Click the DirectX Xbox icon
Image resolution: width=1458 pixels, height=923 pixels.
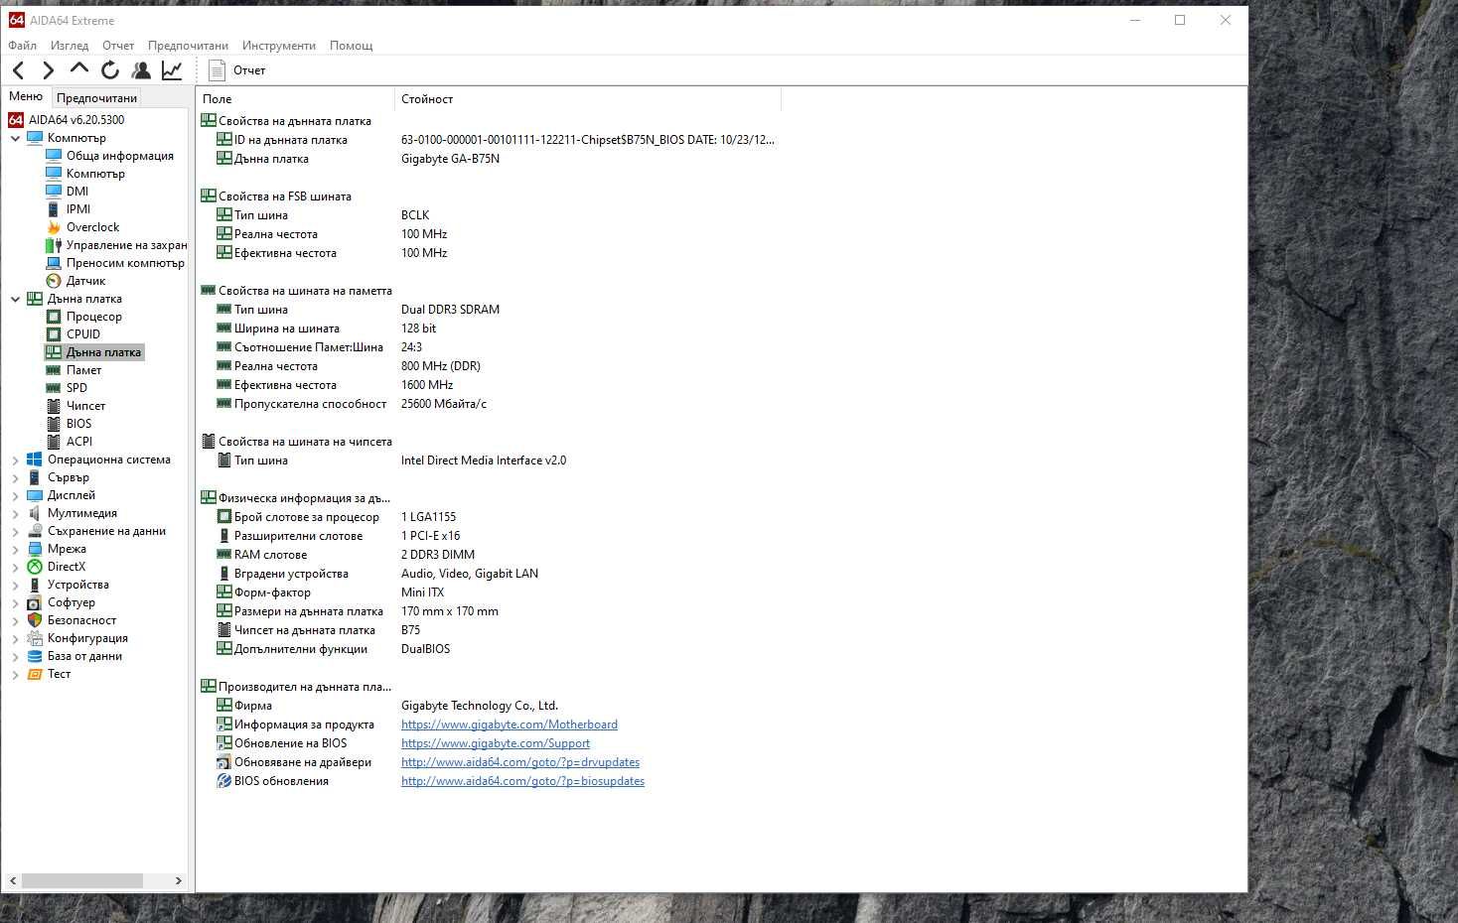pos(35,567)
